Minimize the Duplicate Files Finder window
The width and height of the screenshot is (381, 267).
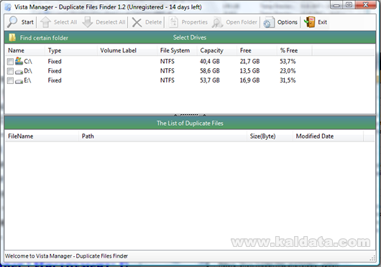[x=336, y=5]
